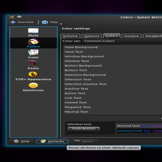Select the View Background row
The height and width of the screenshot is (162, 162).
click(x=113, y=47)
